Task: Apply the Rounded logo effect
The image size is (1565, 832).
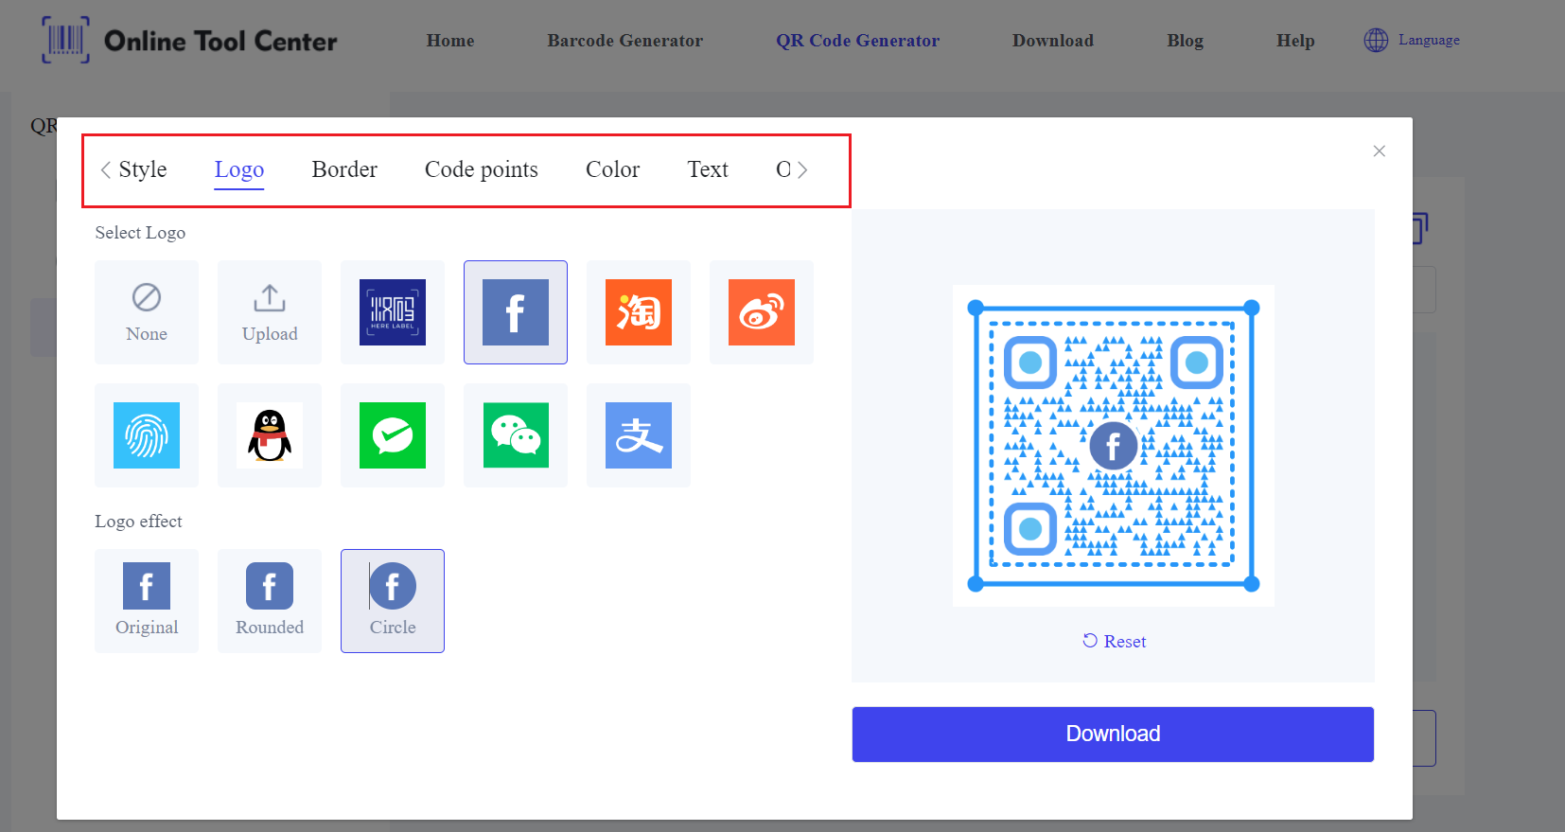Action: click(270, 601)
